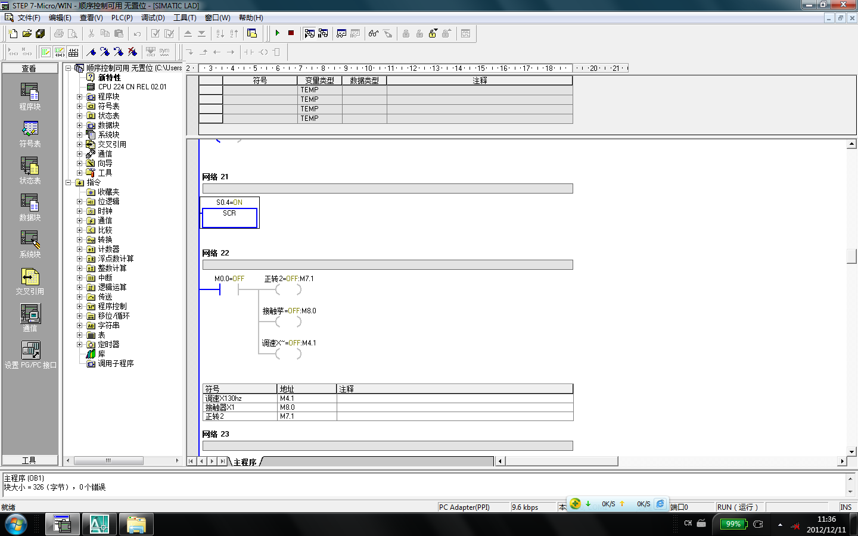Expand the 程序块 tree node
This screenshot has width=858, height=536.
tap(79, 96)
